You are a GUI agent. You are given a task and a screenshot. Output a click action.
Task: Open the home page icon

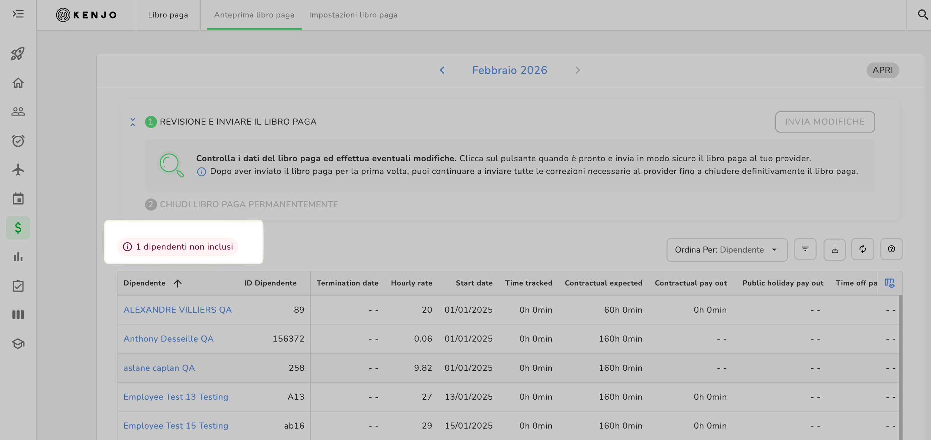pos(18,83)
